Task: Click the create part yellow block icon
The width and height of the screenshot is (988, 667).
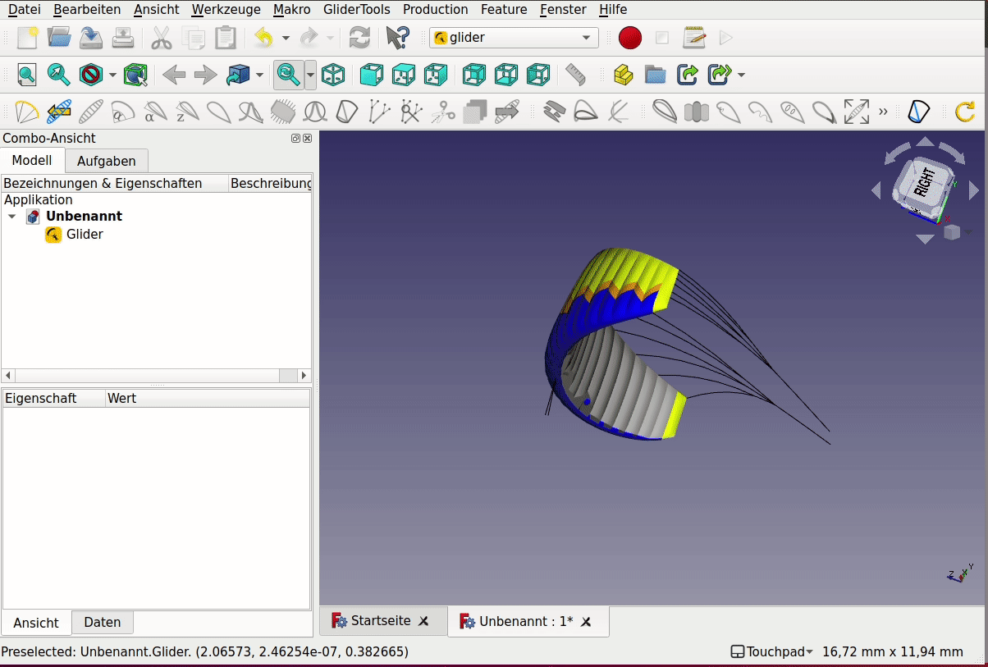Action: tap(623, 75)
